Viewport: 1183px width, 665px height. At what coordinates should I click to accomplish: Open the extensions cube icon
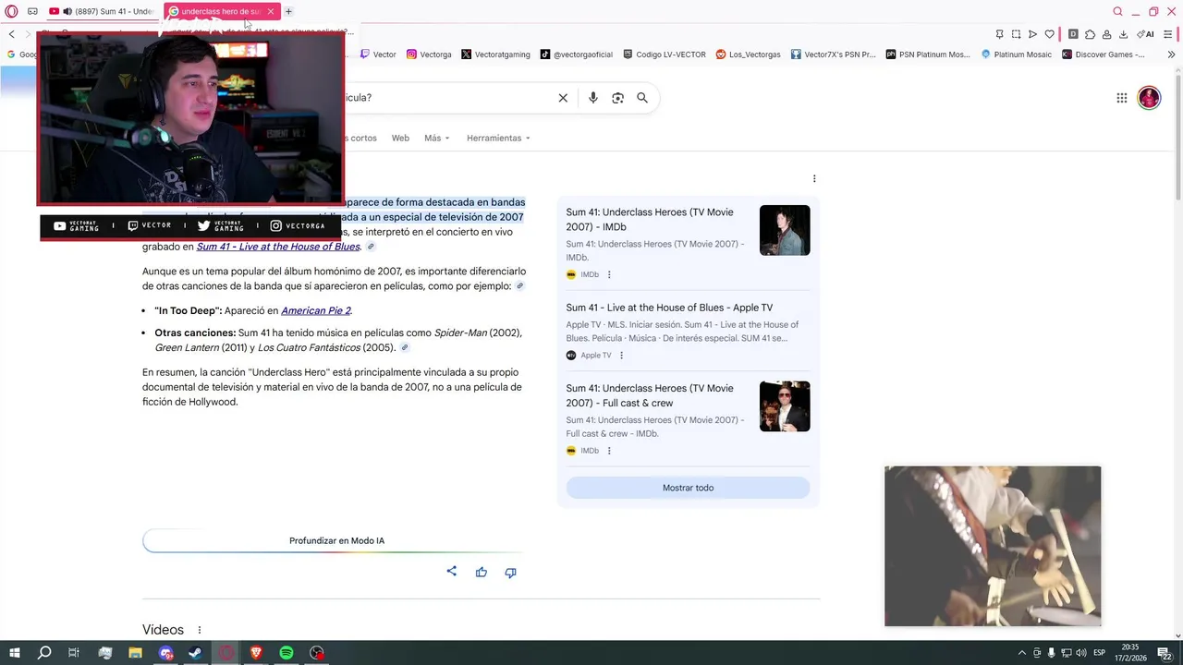(x=1090, y=34)
